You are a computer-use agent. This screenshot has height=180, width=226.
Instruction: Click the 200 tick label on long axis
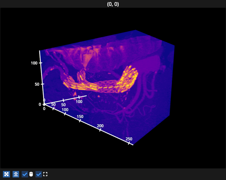click(100, 126)
